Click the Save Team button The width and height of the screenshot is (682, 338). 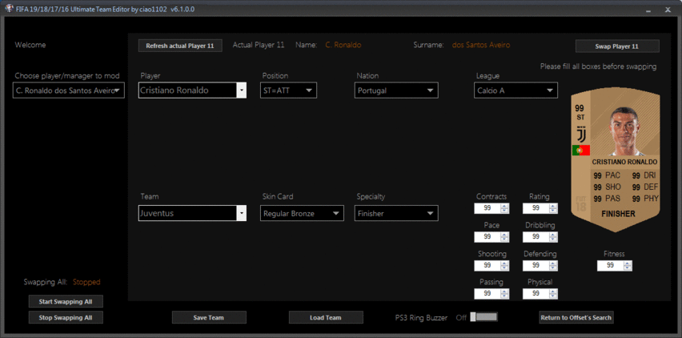(209, 317)
